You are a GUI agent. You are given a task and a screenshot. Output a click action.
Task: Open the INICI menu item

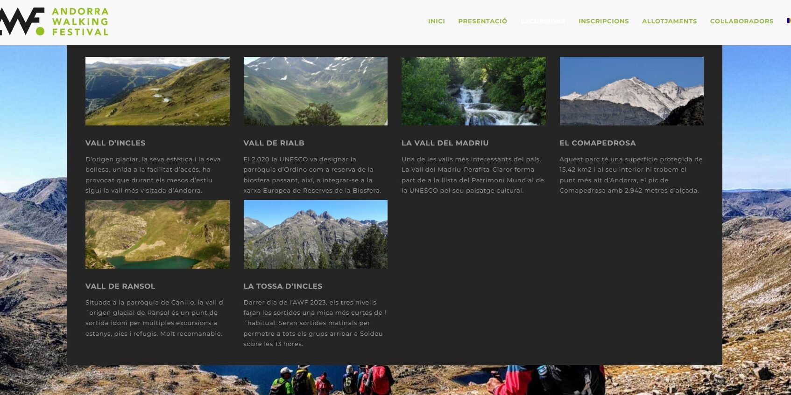pos(436,21)
